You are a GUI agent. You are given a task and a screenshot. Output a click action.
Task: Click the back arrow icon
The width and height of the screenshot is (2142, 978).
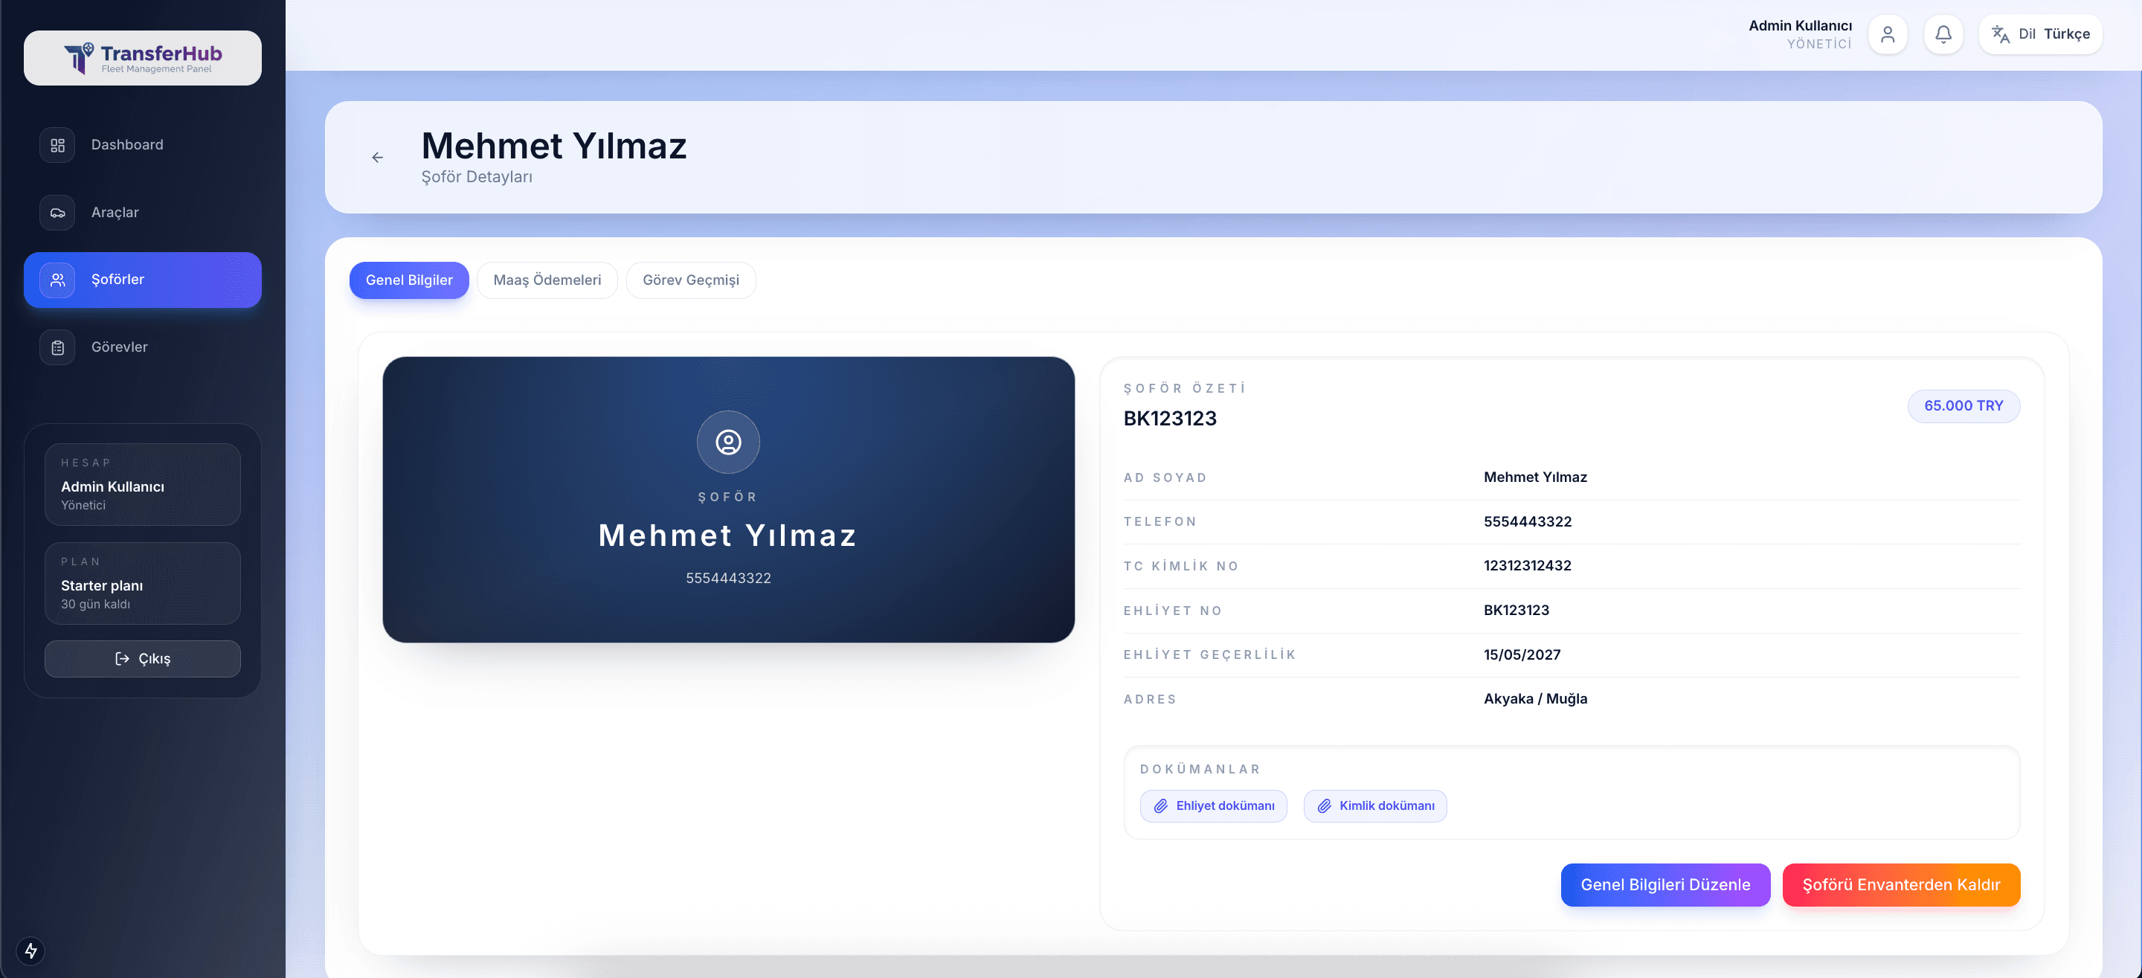pyautogui.click(x=378, y=157)
